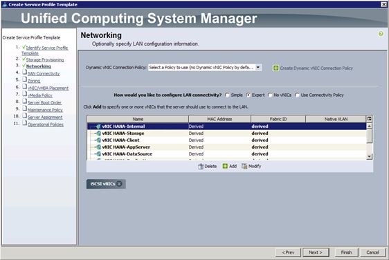
Task: Click the Delete trash can icon
Action: click(201, 167)
